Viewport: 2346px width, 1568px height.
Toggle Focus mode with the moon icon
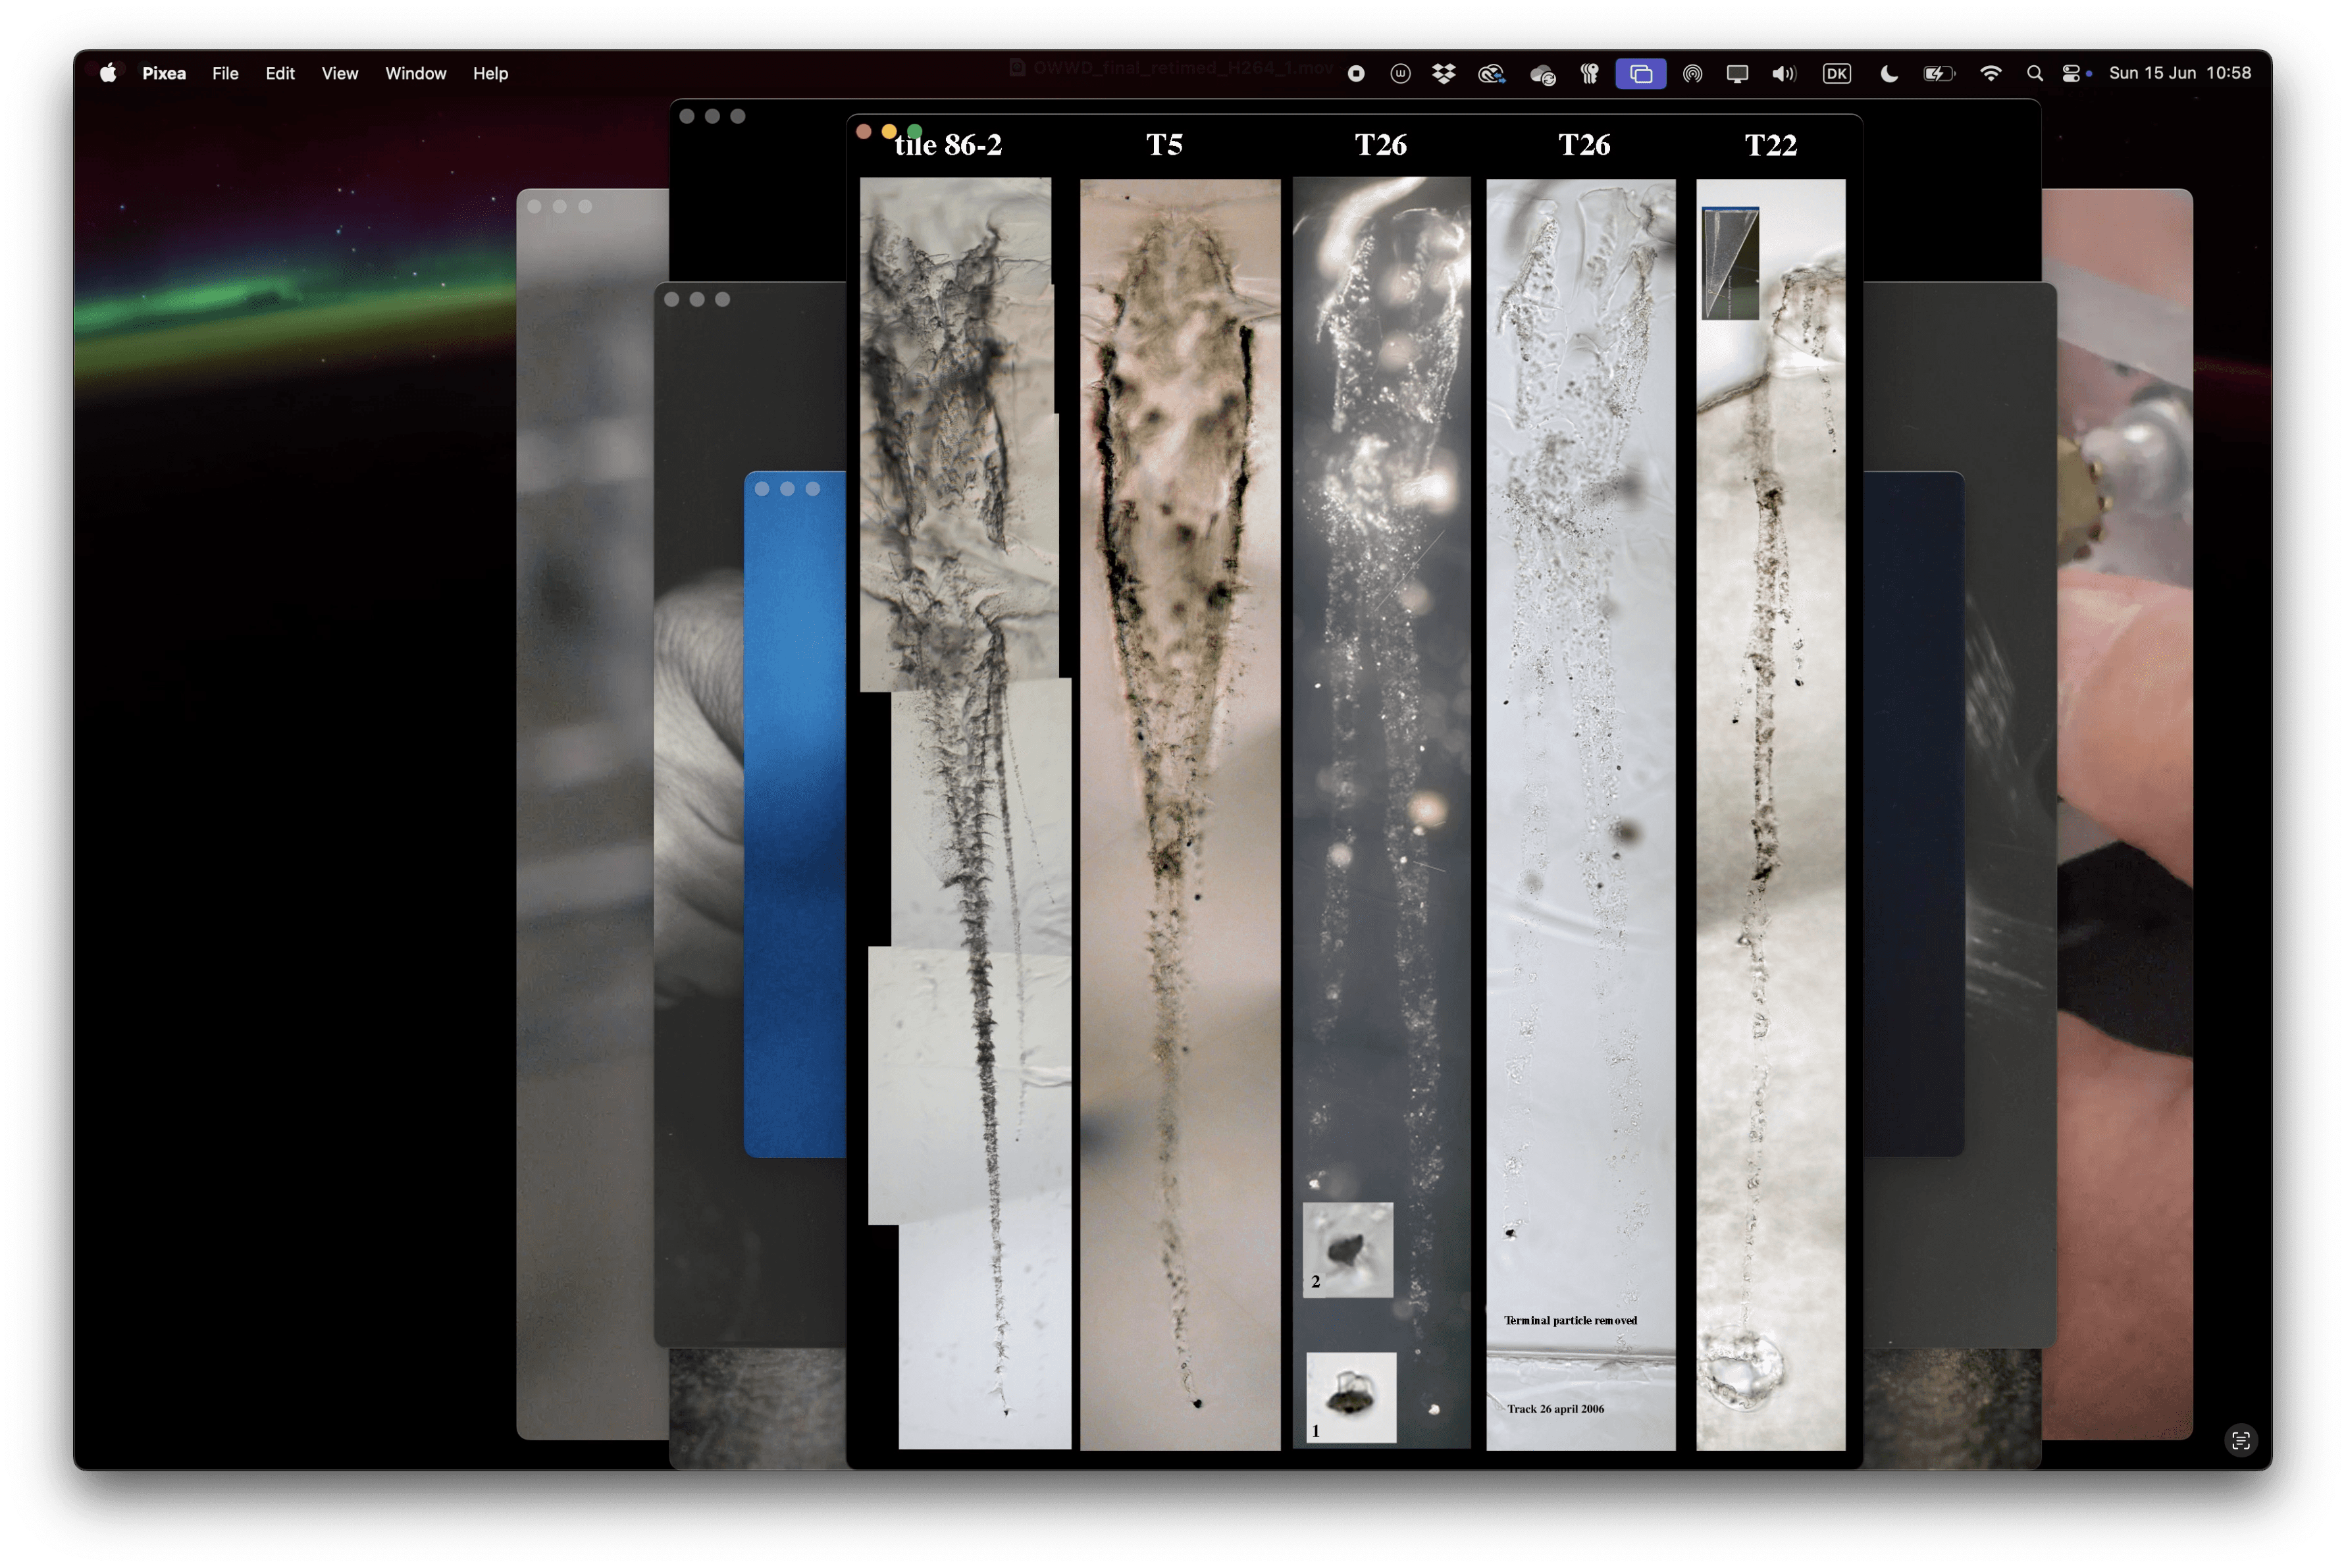[x=1888, y=73]
